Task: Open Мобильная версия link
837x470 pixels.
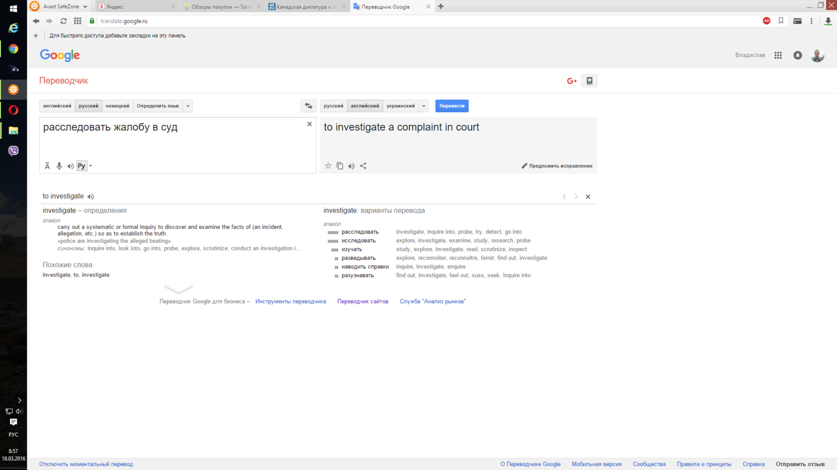Action: coord(596,464)
